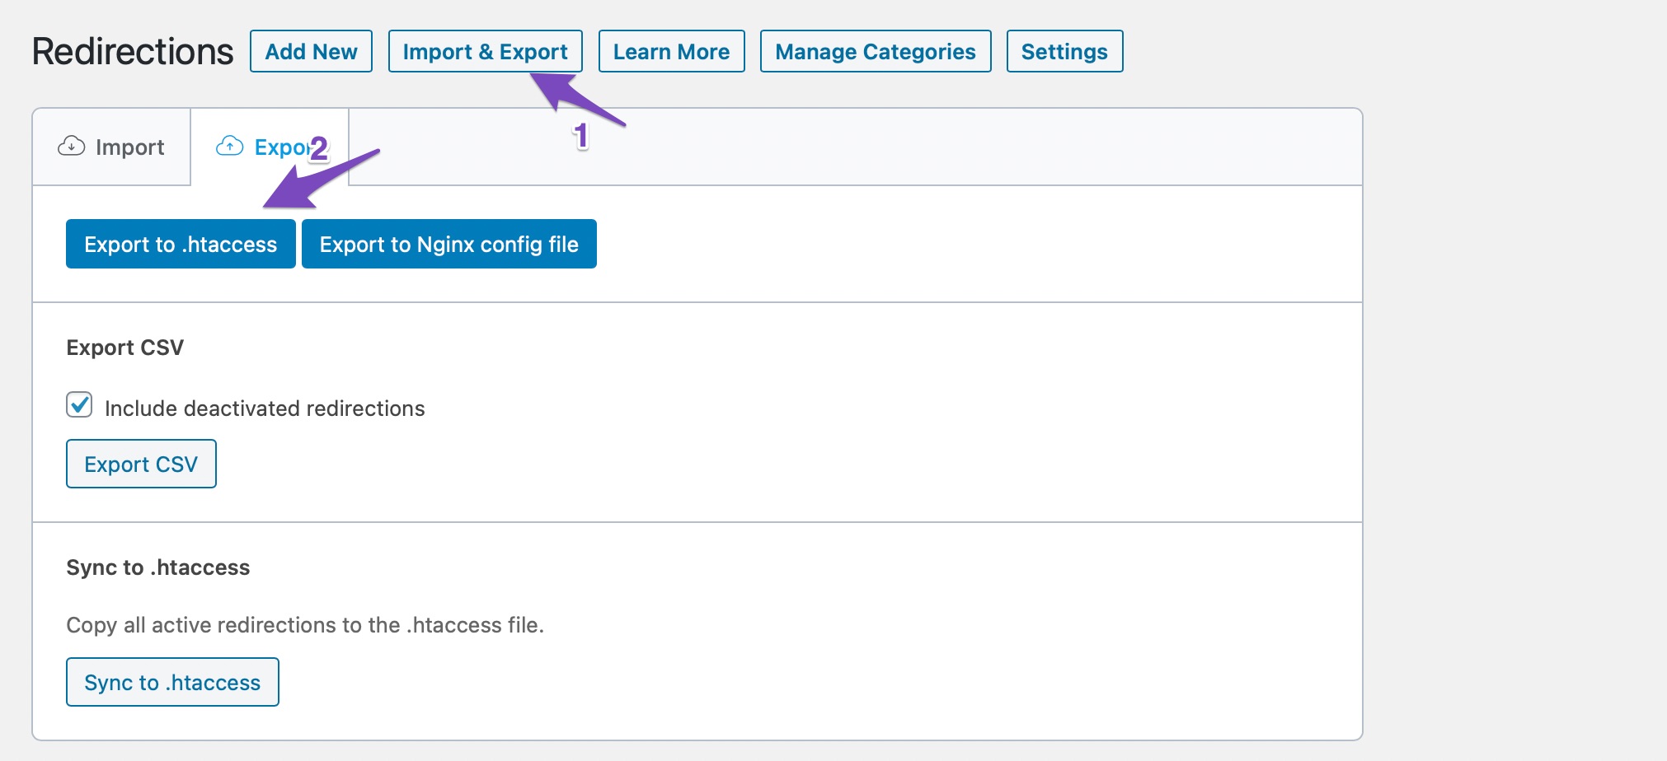The width and height of the screenshot is (1667, 761).
Task: Click the Import cloud download icon
Action: tap(71, 147)
